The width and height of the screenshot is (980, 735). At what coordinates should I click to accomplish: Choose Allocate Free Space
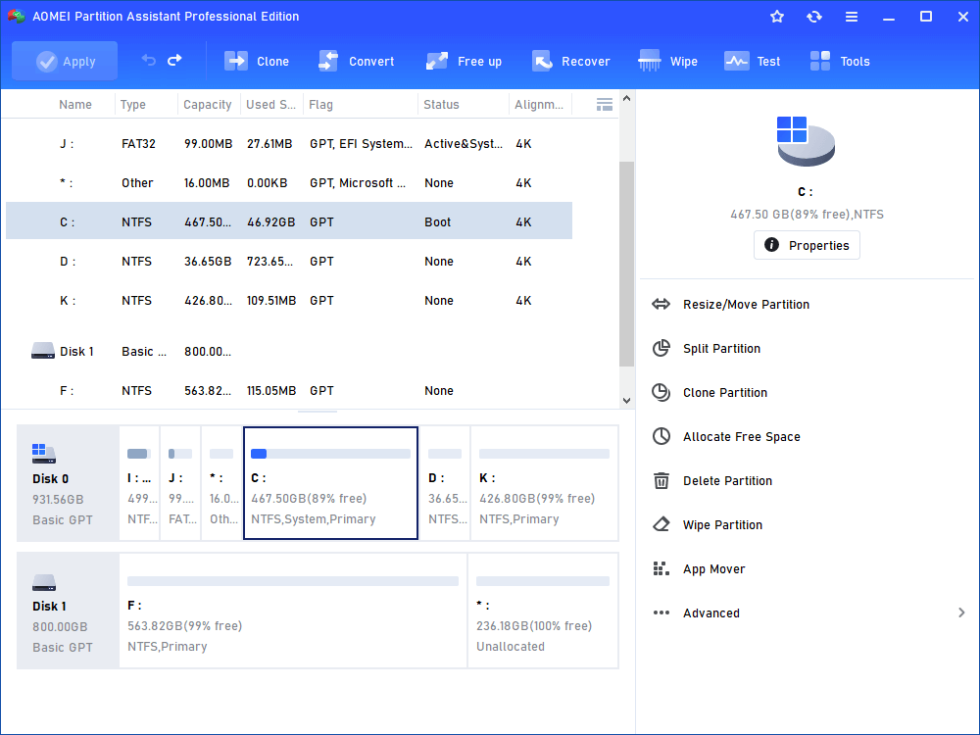pos(741,437)
